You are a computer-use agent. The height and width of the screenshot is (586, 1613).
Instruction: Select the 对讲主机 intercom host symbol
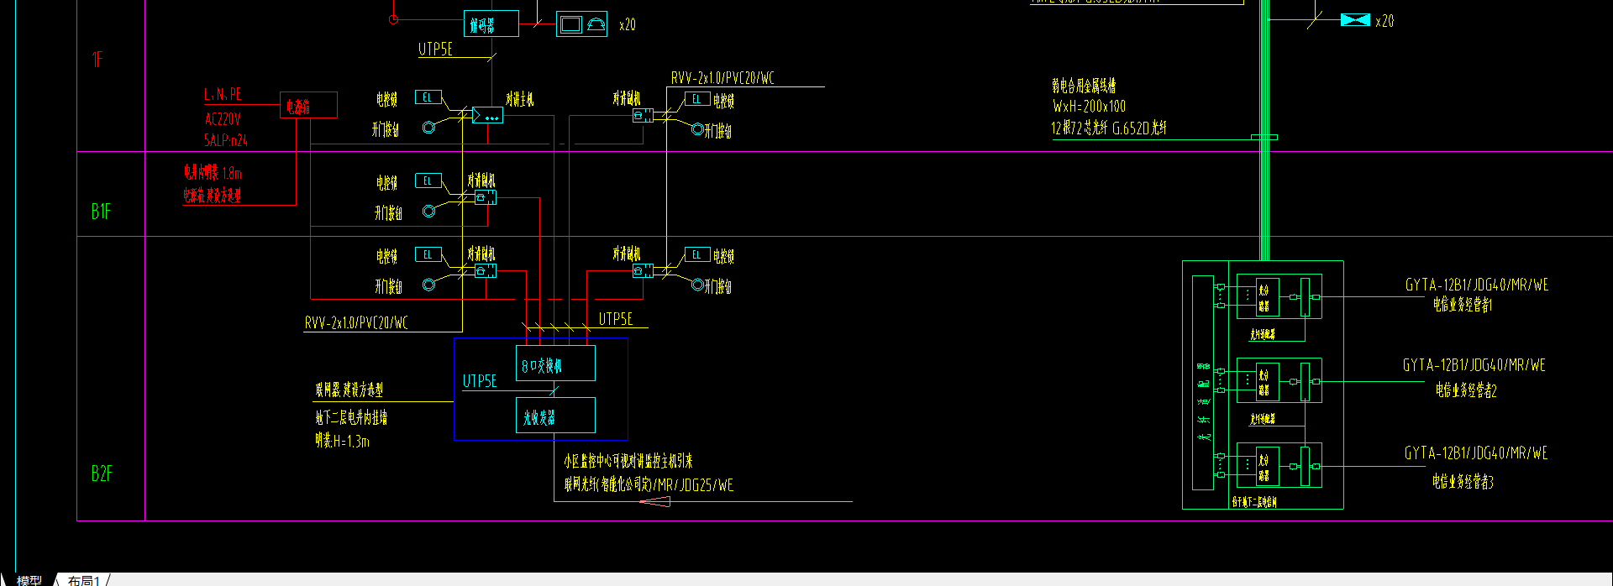[488, 115]
